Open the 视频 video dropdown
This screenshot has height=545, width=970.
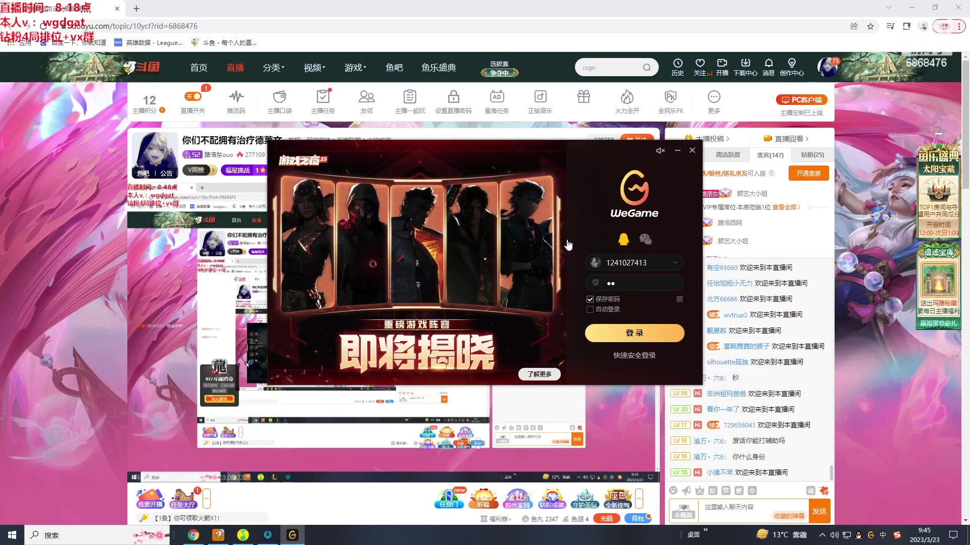[x=313, y=67]
